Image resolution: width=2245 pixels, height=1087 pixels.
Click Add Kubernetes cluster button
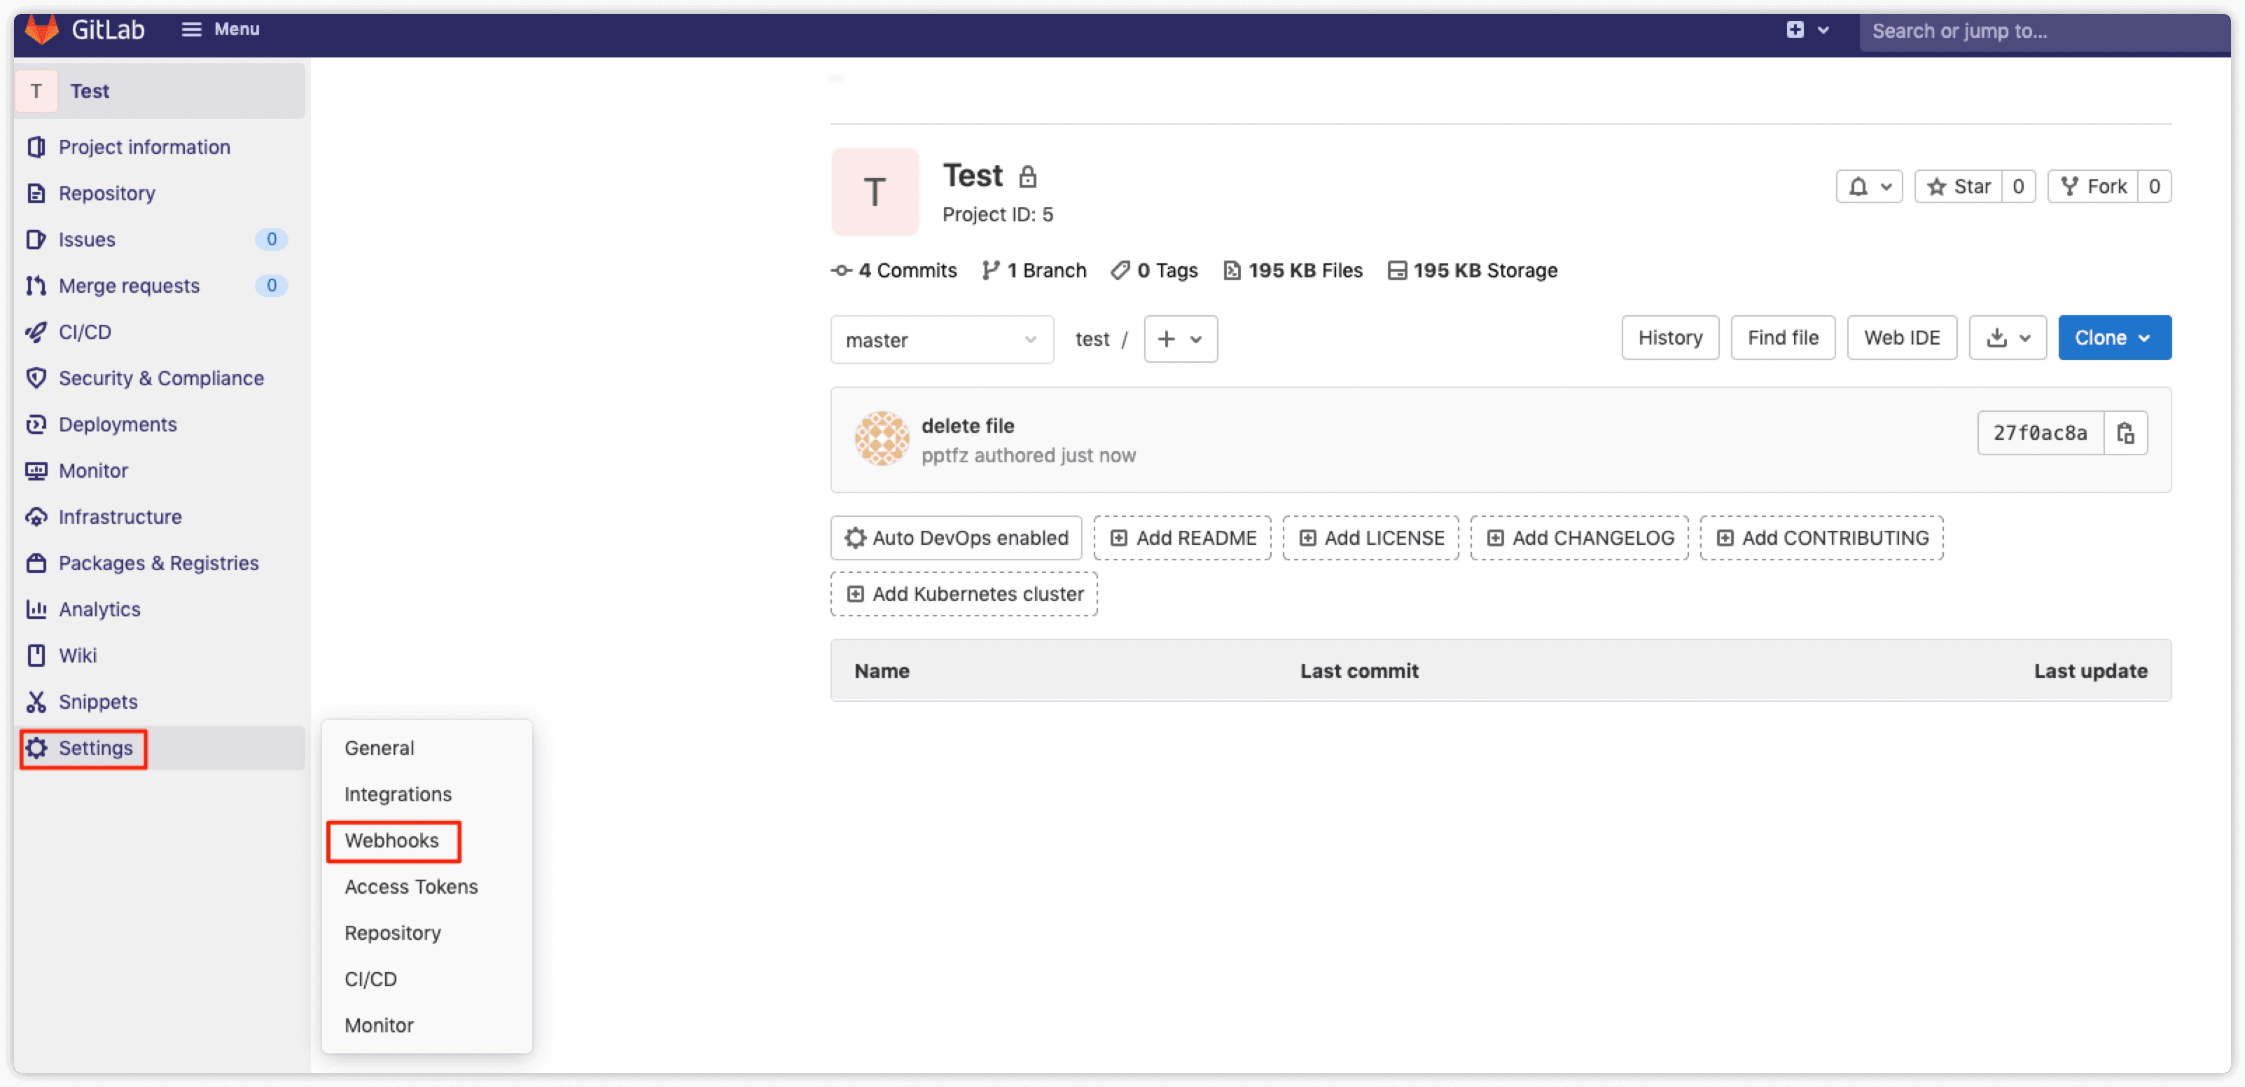[964, 594]
